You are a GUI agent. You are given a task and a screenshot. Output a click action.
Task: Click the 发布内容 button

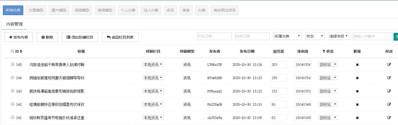tap(19, 37)
